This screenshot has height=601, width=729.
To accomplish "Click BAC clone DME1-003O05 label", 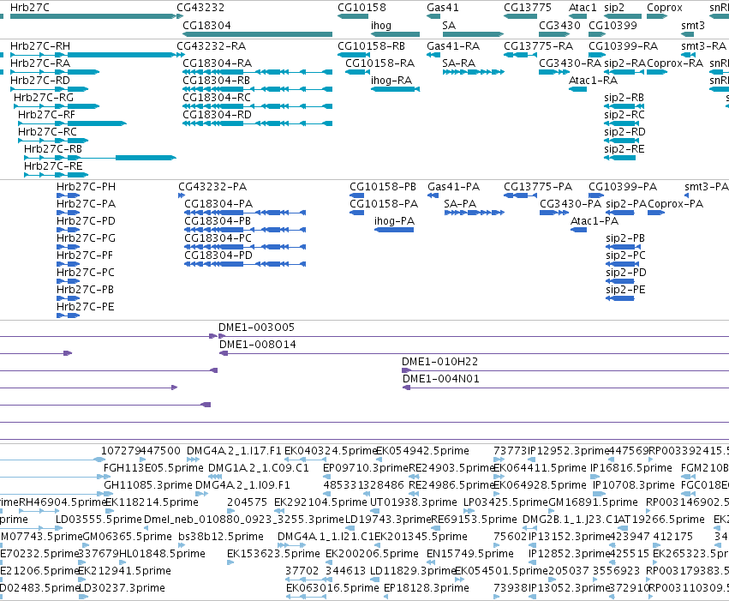I will pyautogui.click(x=257, y=327).
